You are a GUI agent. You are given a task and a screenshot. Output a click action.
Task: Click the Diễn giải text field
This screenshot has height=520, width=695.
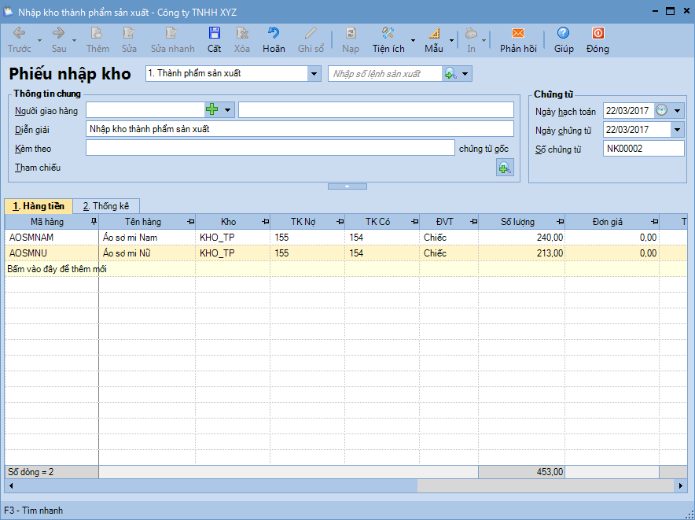click(299, 129)
